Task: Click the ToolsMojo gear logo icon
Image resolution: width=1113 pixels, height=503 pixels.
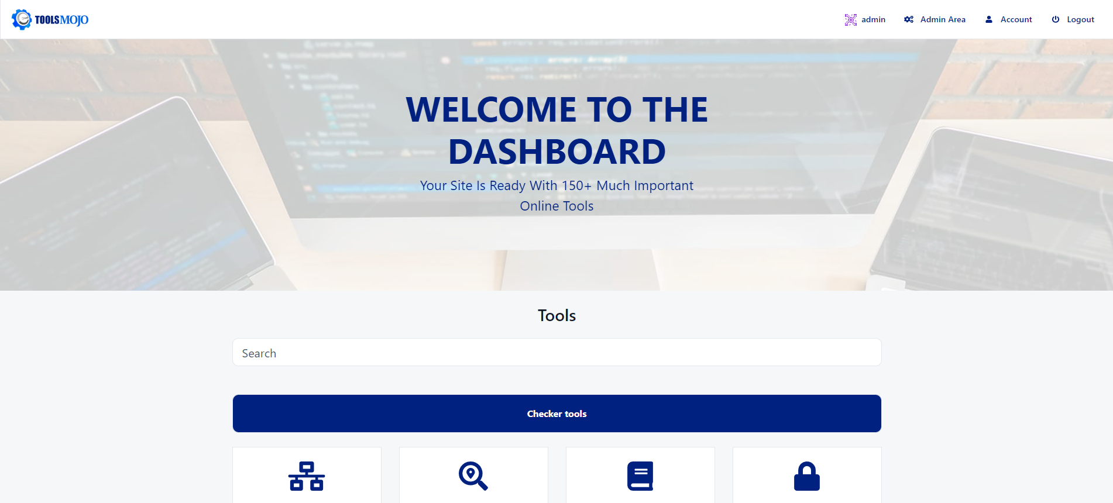Action: pyautogui.click(x=22, y=19)
